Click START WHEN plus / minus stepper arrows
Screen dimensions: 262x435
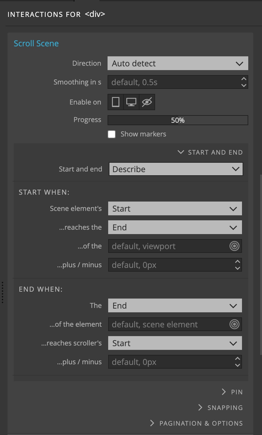click(x=238, y=265)
